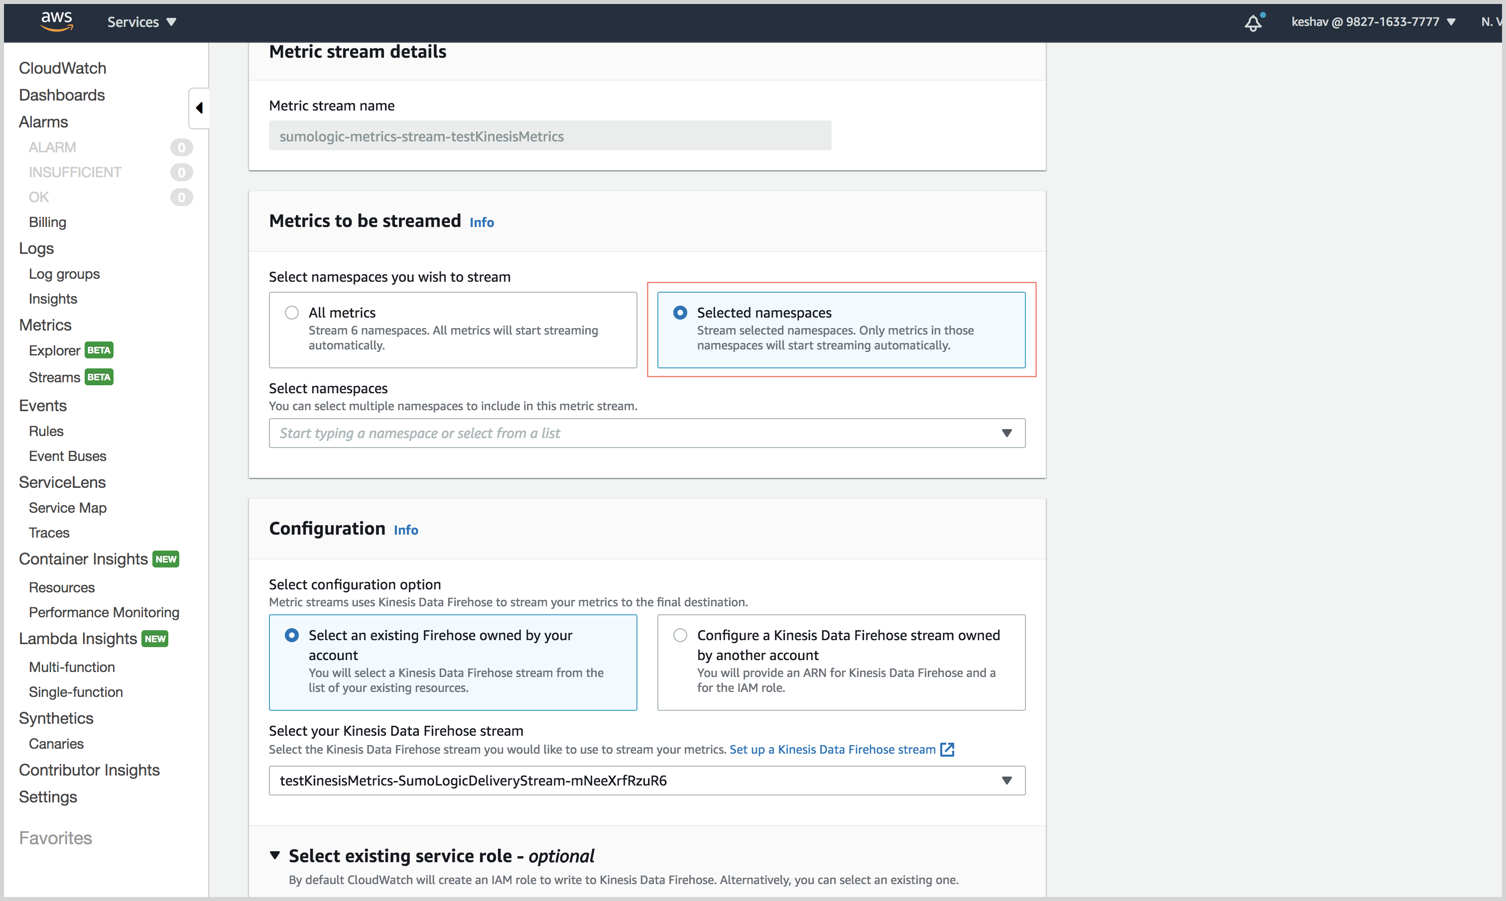
Task: Click the AWS logo icon
Action: point(56,21)
